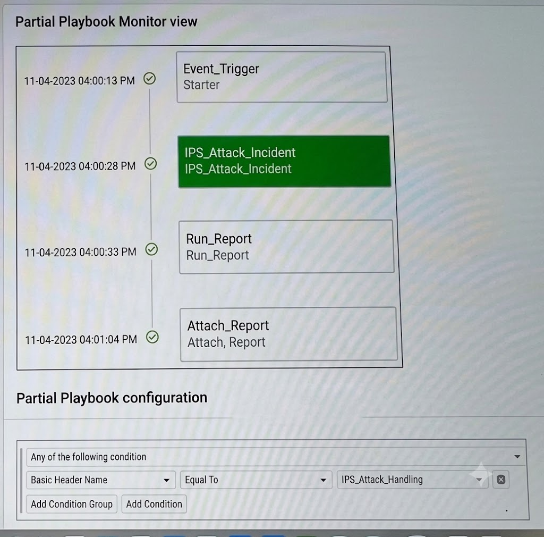Click the timestamp 11-04-2023 04:00:28 PM
The image size is (544, 537).
coord(80,166)
